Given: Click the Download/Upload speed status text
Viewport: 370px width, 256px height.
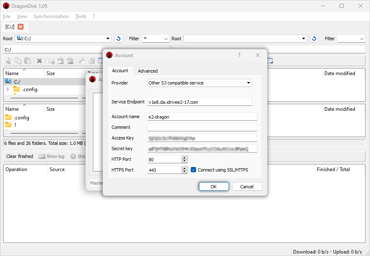Looking at the screenshot, I should (x=327, y=252).
